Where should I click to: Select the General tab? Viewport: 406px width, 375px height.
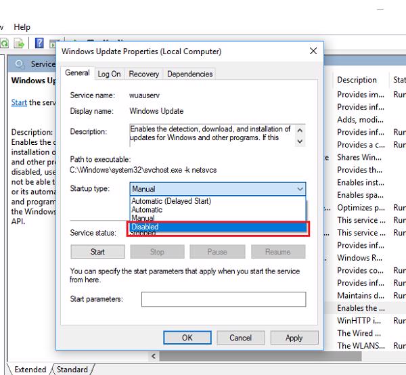pyautogui.click(x=77, y=73)
